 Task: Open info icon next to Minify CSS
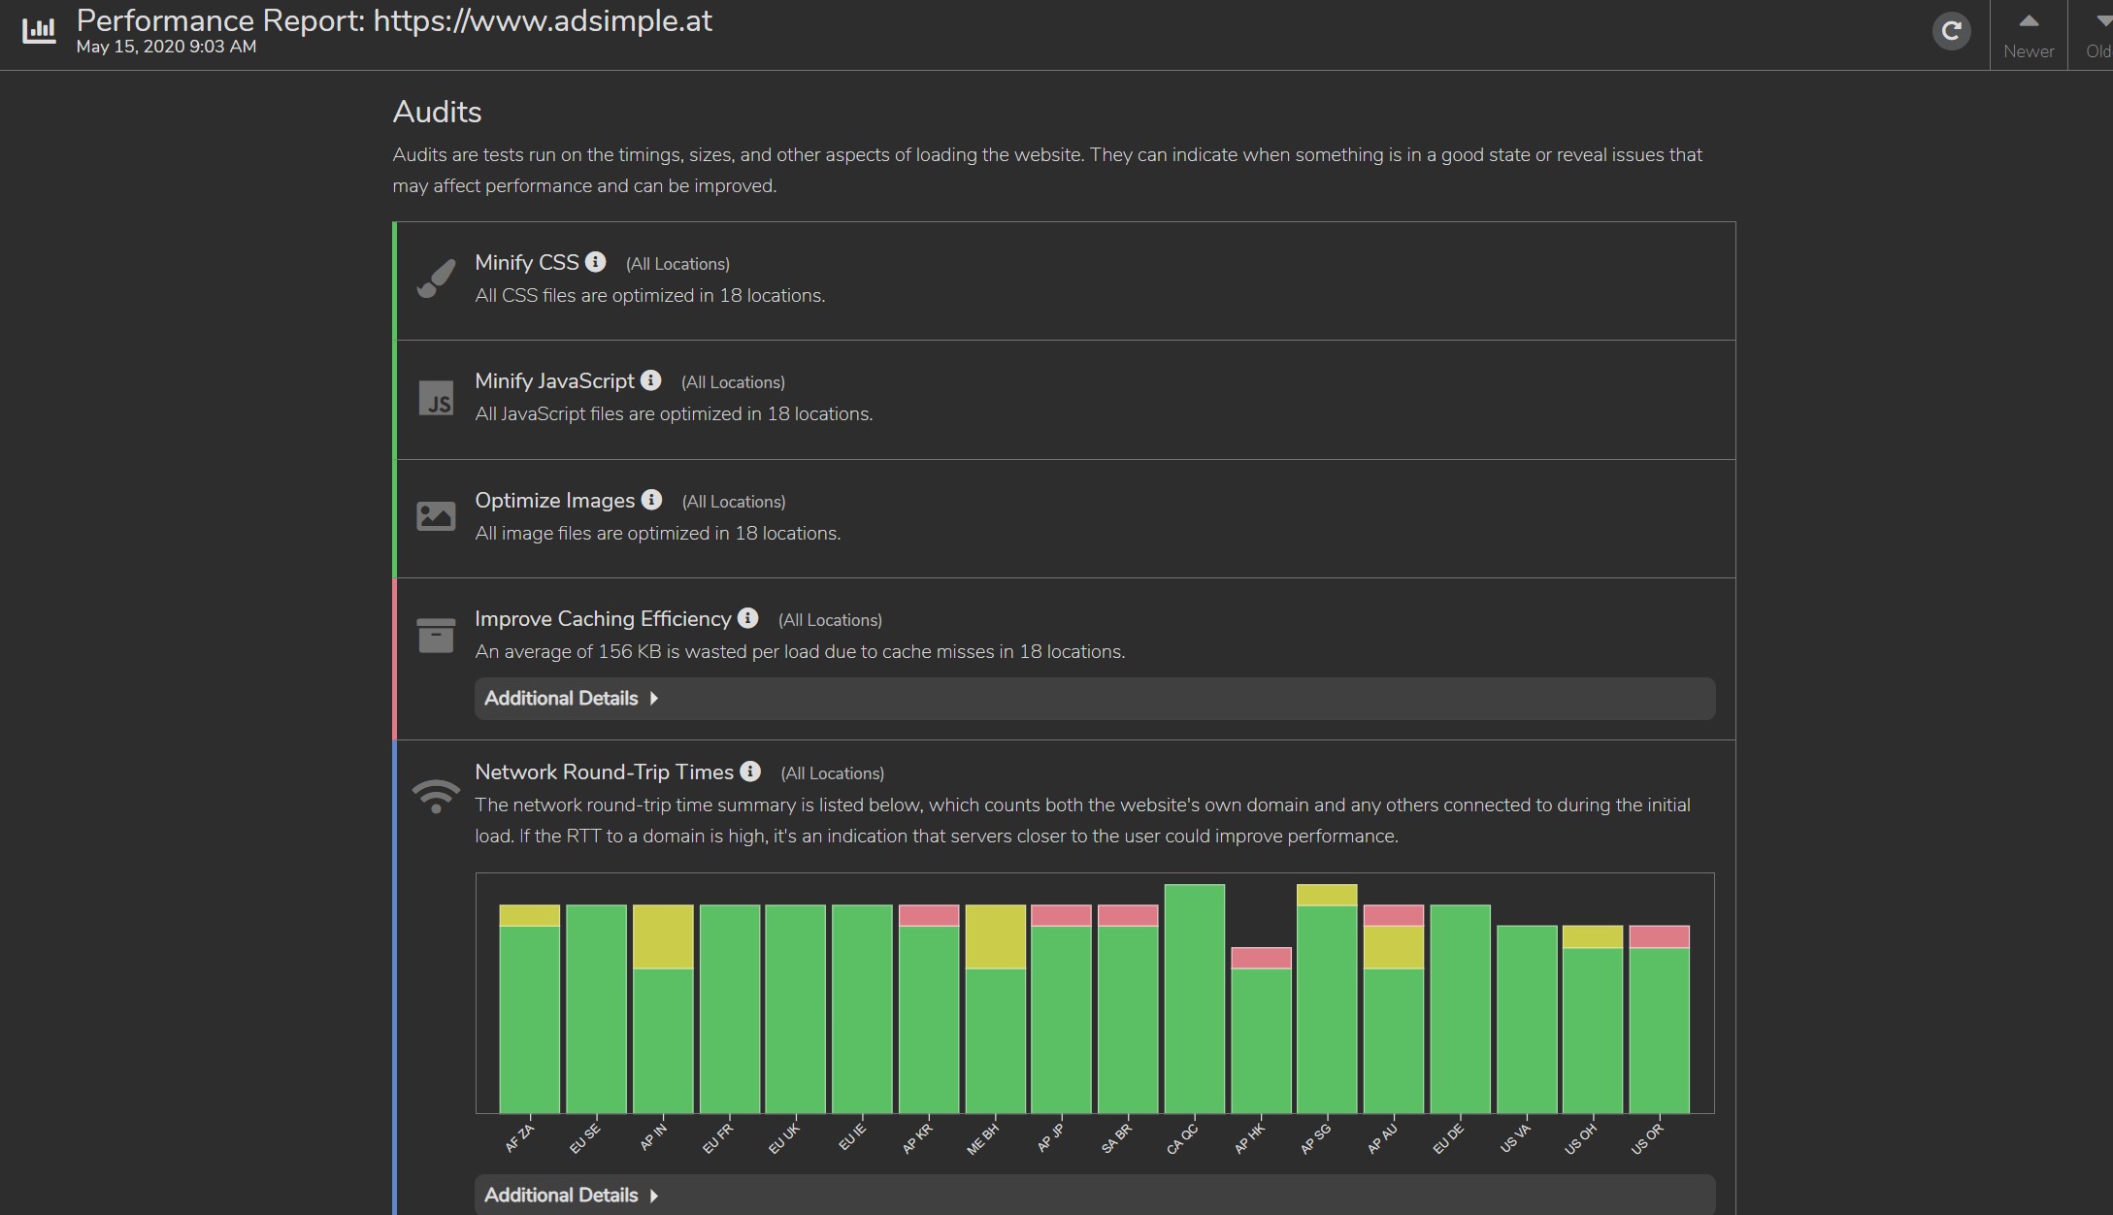tap(596, 262)
